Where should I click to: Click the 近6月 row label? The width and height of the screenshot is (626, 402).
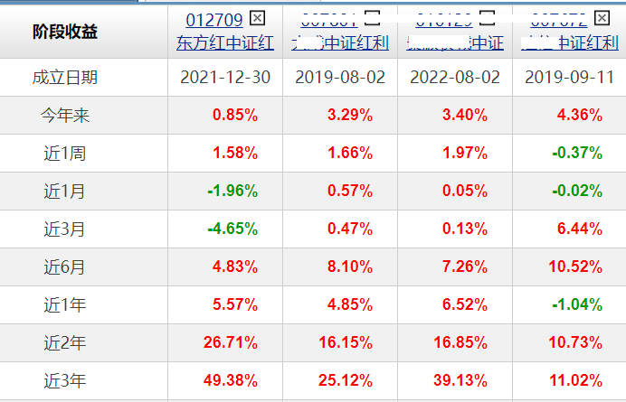[65, 267]
